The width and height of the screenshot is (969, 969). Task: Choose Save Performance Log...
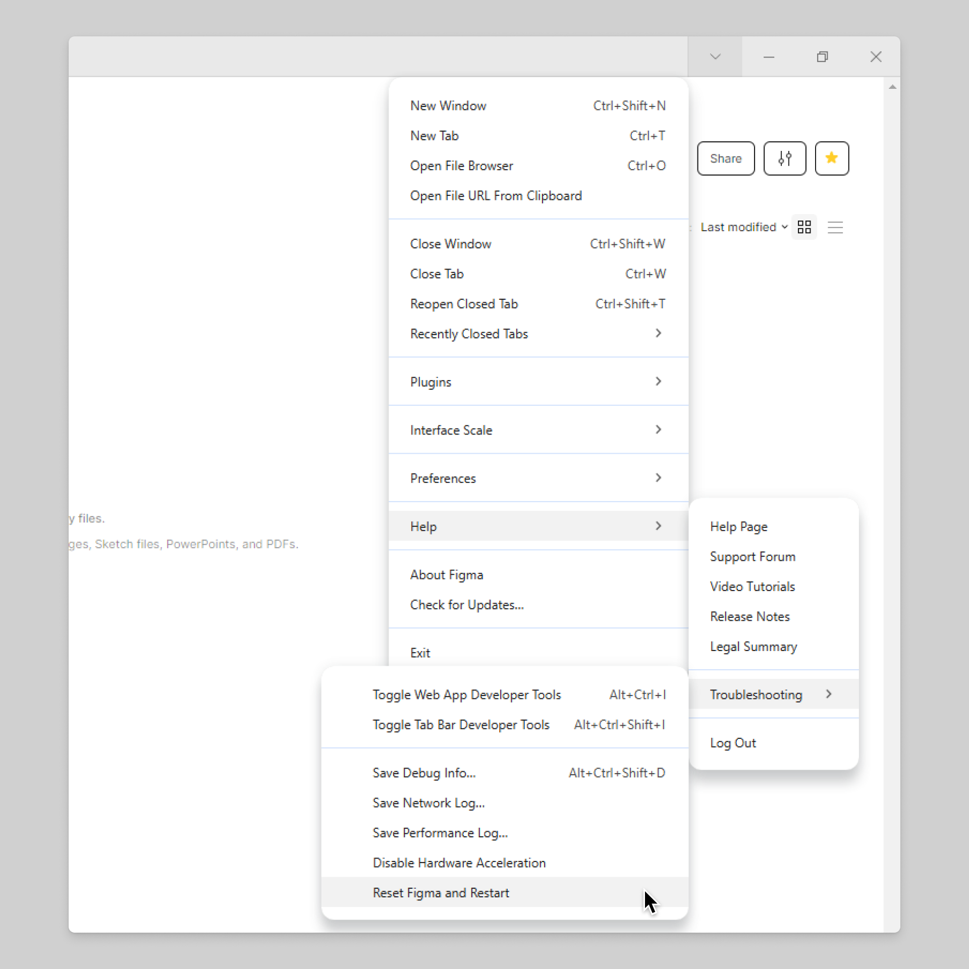[505, 833]
